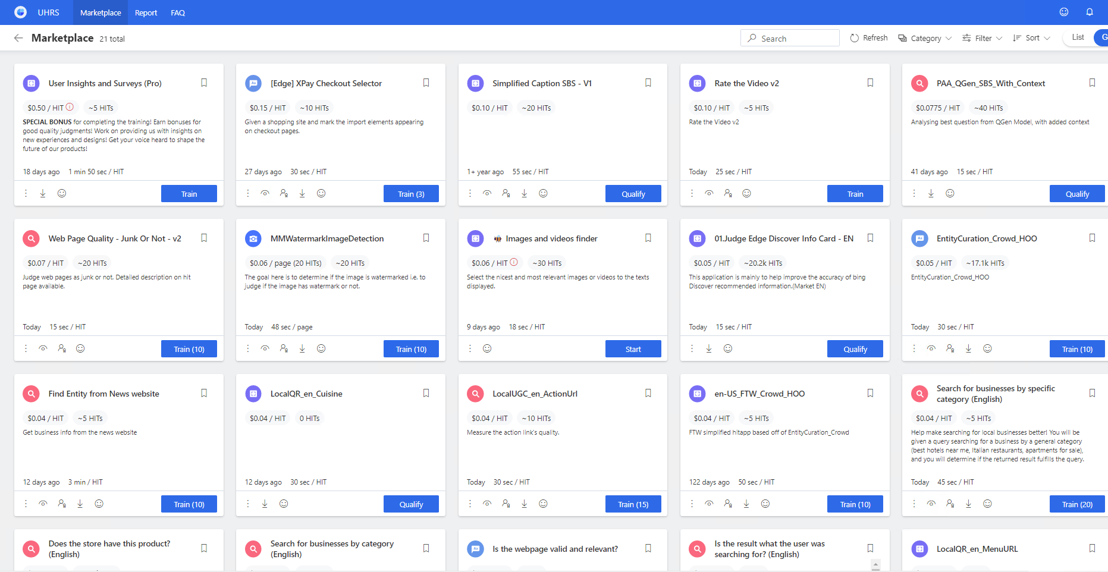Viewport: 1108px width, 572px height.
Task: Person-settings icon on Rate the Video card
Action: click(728, 193)
